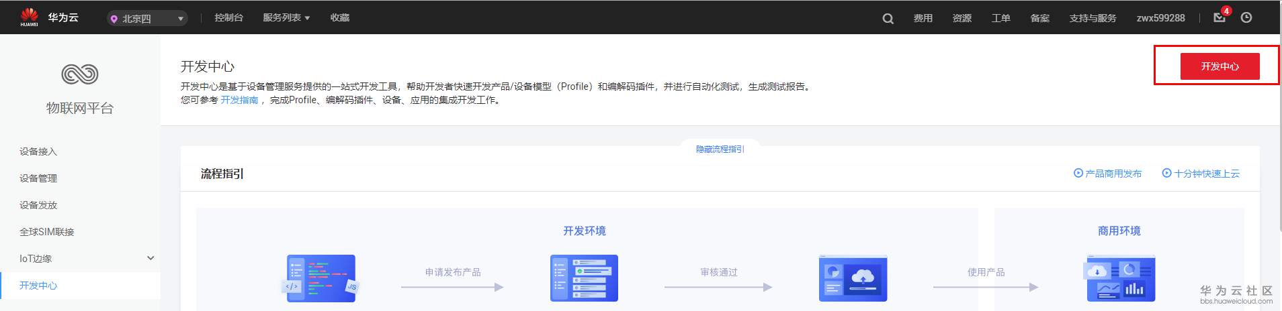
Task: Click the product list illustration icon
Action: pos(584,278)
